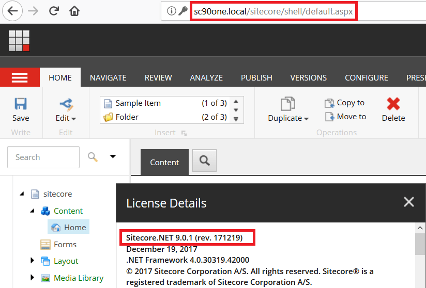
Task: Open the CONFIGURE ribbon tab
Action: click(367, 77)
